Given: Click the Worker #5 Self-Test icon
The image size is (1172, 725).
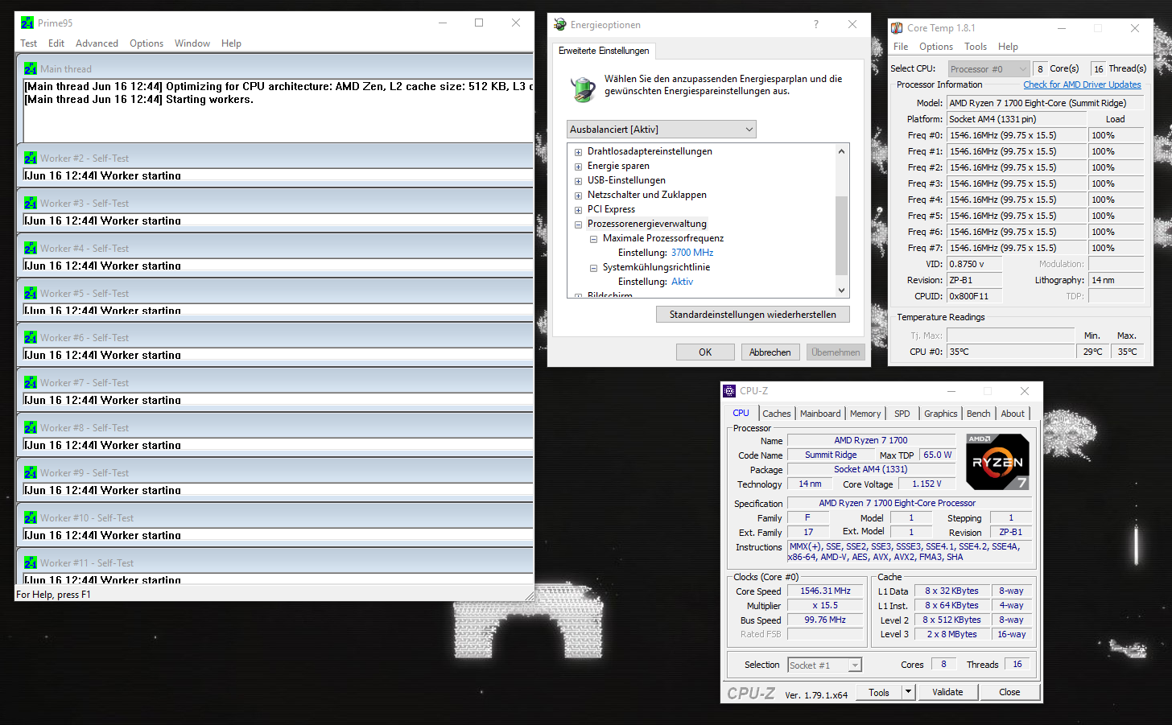Looking at the screenshot, I should (31, 294).
